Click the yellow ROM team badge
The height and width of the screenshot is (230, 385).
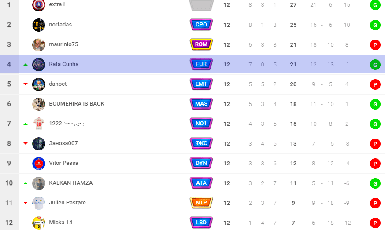(201, 44)
